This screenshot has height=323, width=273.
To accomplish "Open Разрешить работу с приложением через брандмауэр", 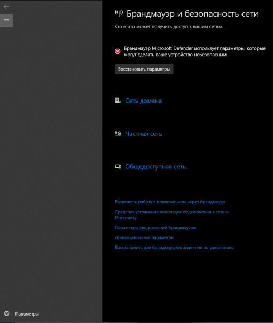I will click(x=170, y=202).
